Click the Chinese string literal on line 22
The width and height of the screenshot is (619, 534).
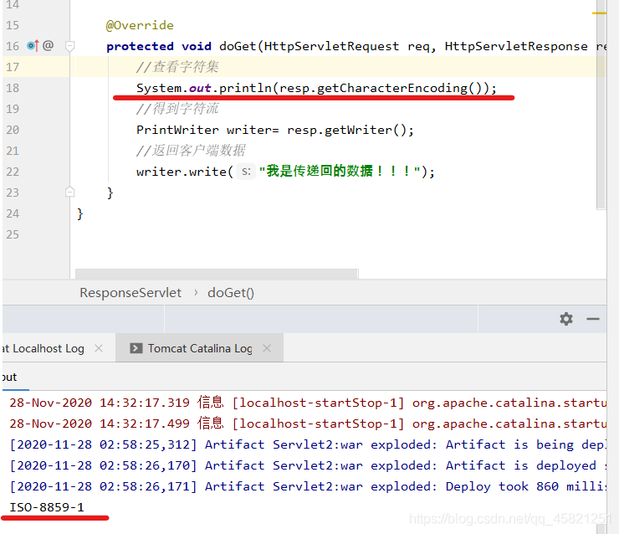(340, 172)
